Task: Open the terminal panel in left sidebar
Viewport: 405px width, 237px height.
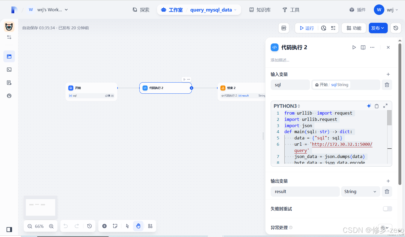Action: [9, 69]
